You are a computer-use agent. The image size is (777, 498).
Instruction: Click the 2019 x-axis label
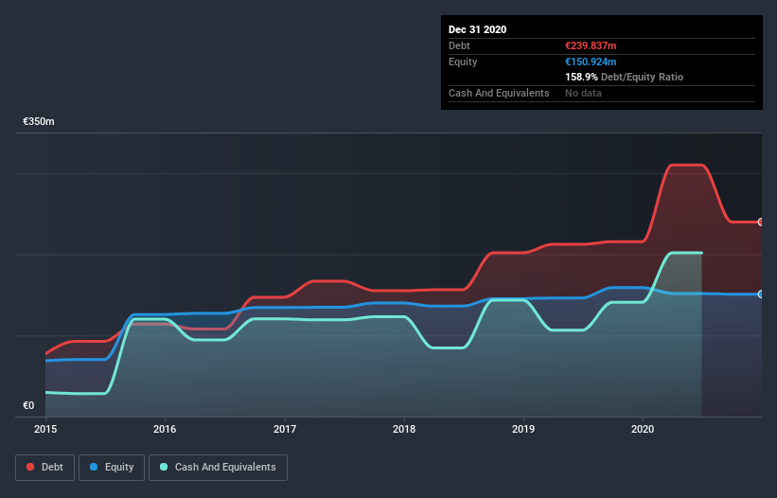tap(523, 429)
